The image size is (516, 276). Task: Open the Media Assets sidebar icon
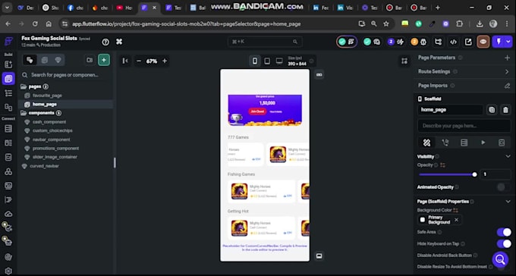pyautogui.click(x=8, y=186)
